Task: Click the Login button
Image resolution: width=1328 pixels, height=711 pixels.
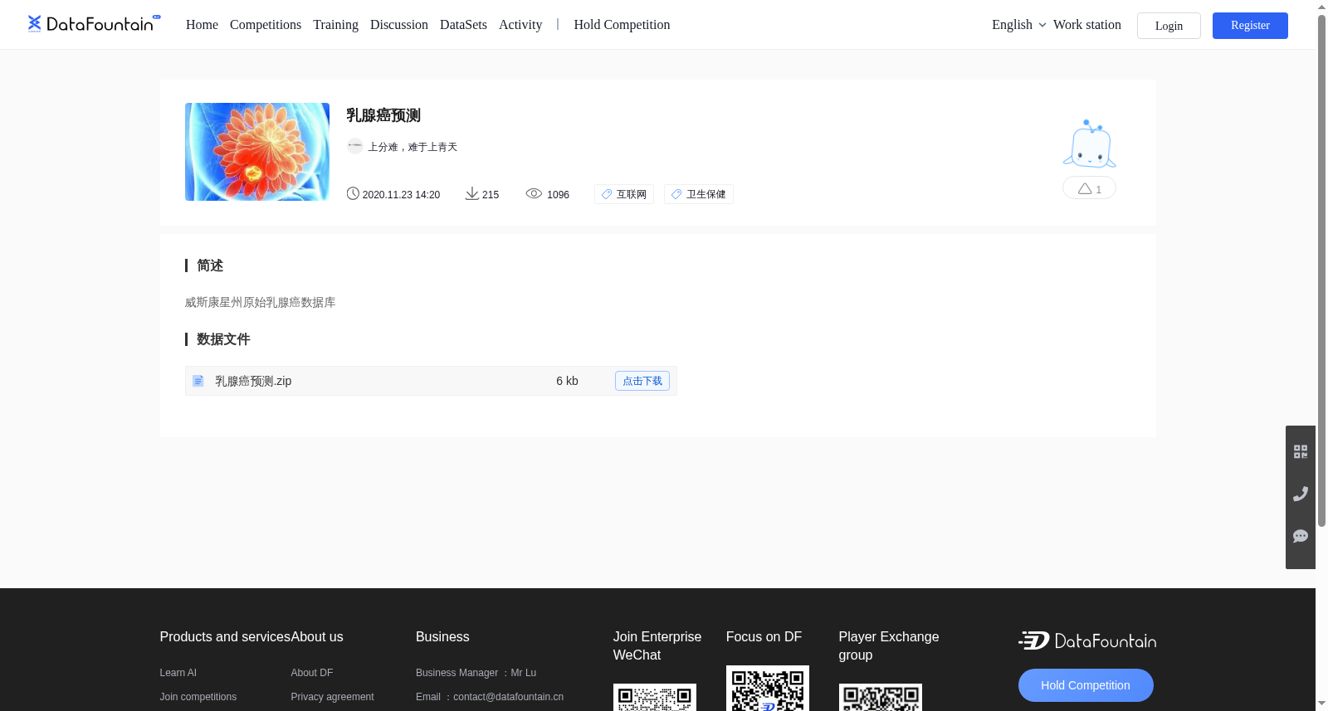Action: click(1169, 26)
